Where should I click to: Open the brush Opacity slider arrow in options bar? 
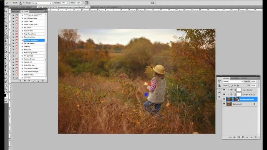click(68, 3)
